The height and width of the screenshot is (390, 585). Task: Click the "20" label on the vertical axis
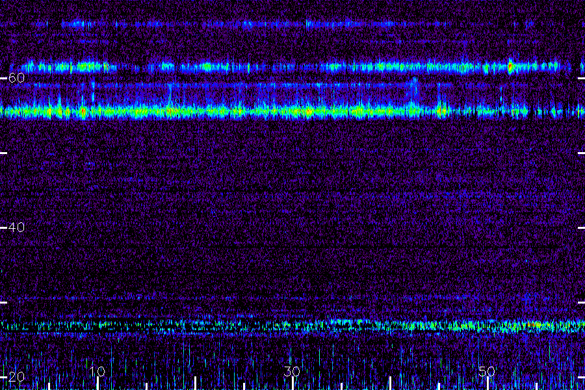pos(16,376)
